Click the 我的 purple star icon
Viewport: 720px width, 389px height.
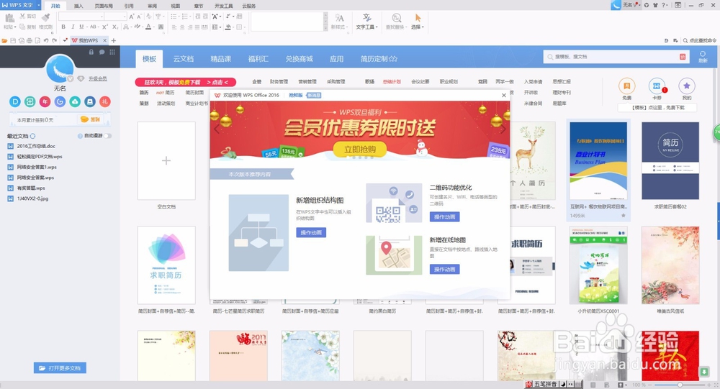[686, 86]
